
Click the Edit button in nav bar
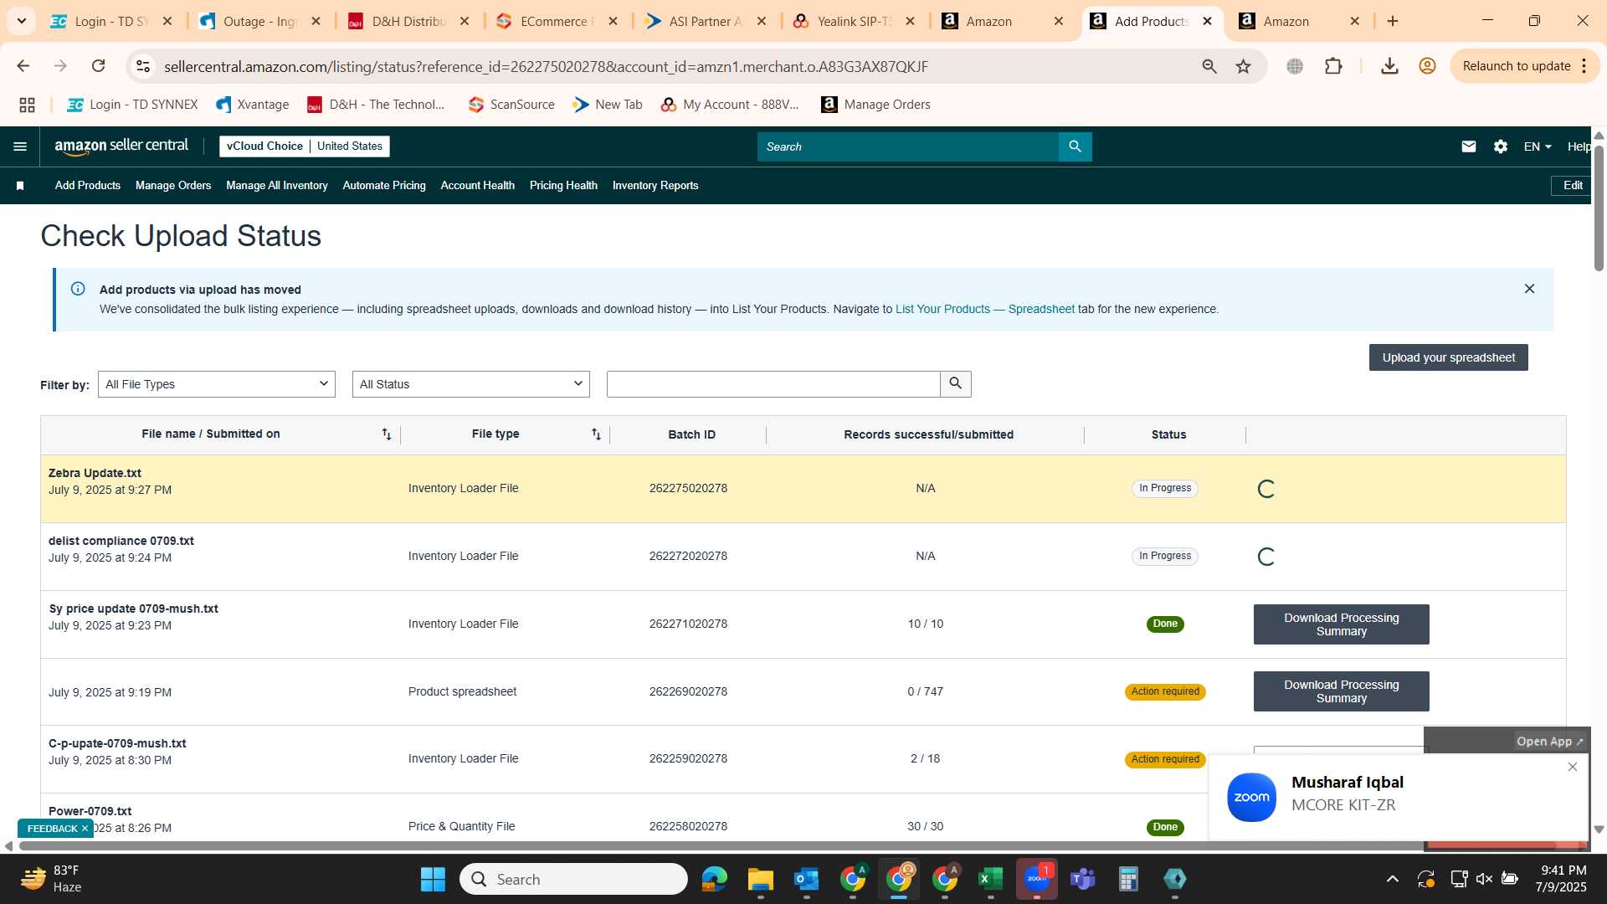point(1573,186)
